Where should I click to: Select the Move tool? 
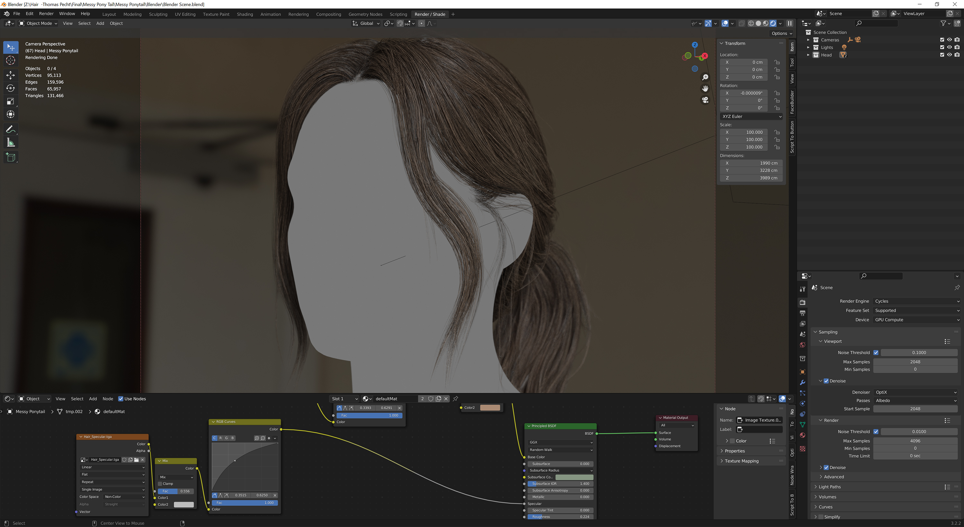pyautogui.click(x=11, y=75)
